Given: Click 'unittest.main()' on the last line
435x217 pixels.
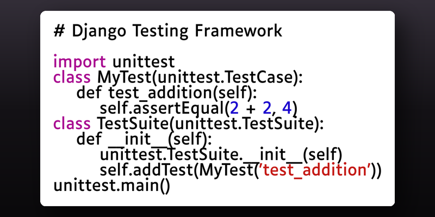Looking at the screenshot, I should tap(111, 187).
